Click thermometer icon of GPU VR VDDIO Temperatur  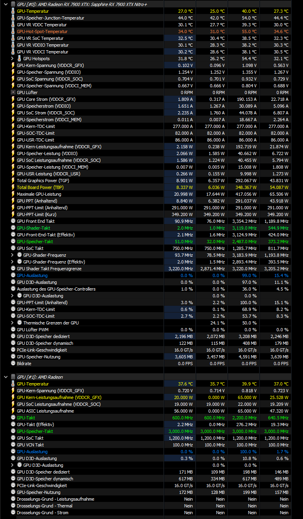click(x=13, y=45)
